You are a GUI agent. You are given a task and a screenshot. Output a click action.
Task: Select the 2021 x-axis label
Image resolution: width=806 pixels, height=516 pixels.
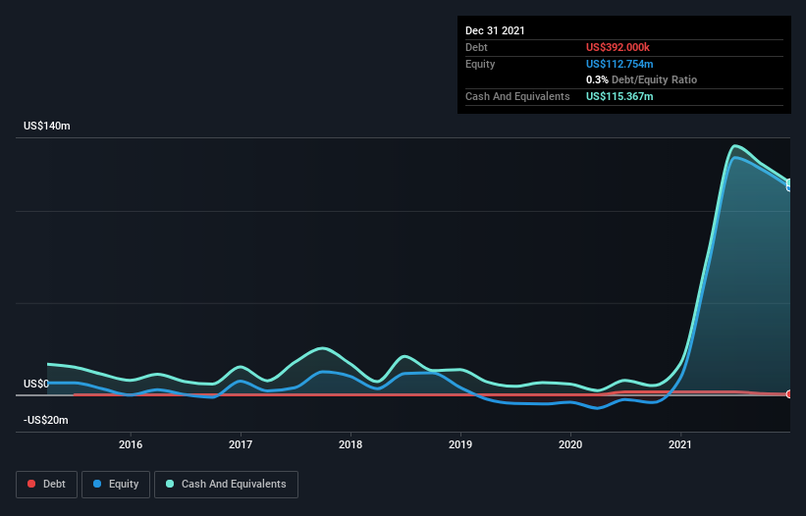coord(680,444)
